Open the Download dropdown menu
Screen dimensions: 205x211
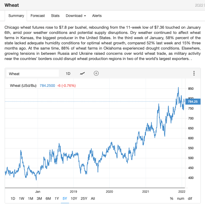point(76,16)
